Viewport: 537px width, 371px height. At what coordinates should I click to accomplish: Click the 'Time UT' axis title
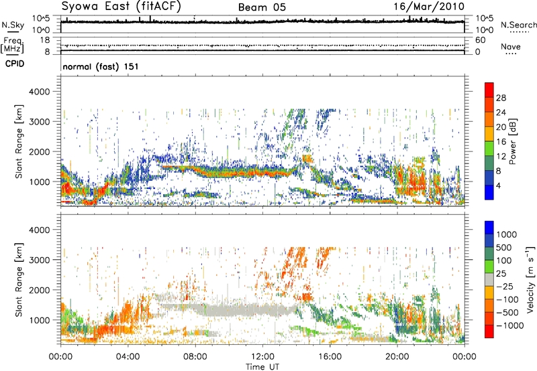point(262,367)
